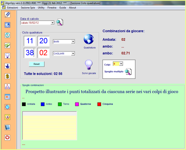Click the pencil icon in the sidebar

(8, 15)
